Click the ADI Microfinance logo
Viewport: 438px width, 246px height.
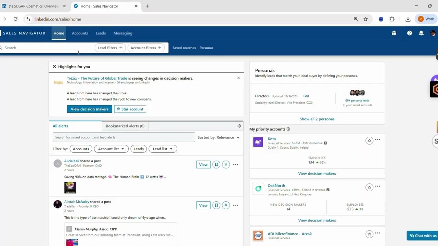(x=258, y=235)
